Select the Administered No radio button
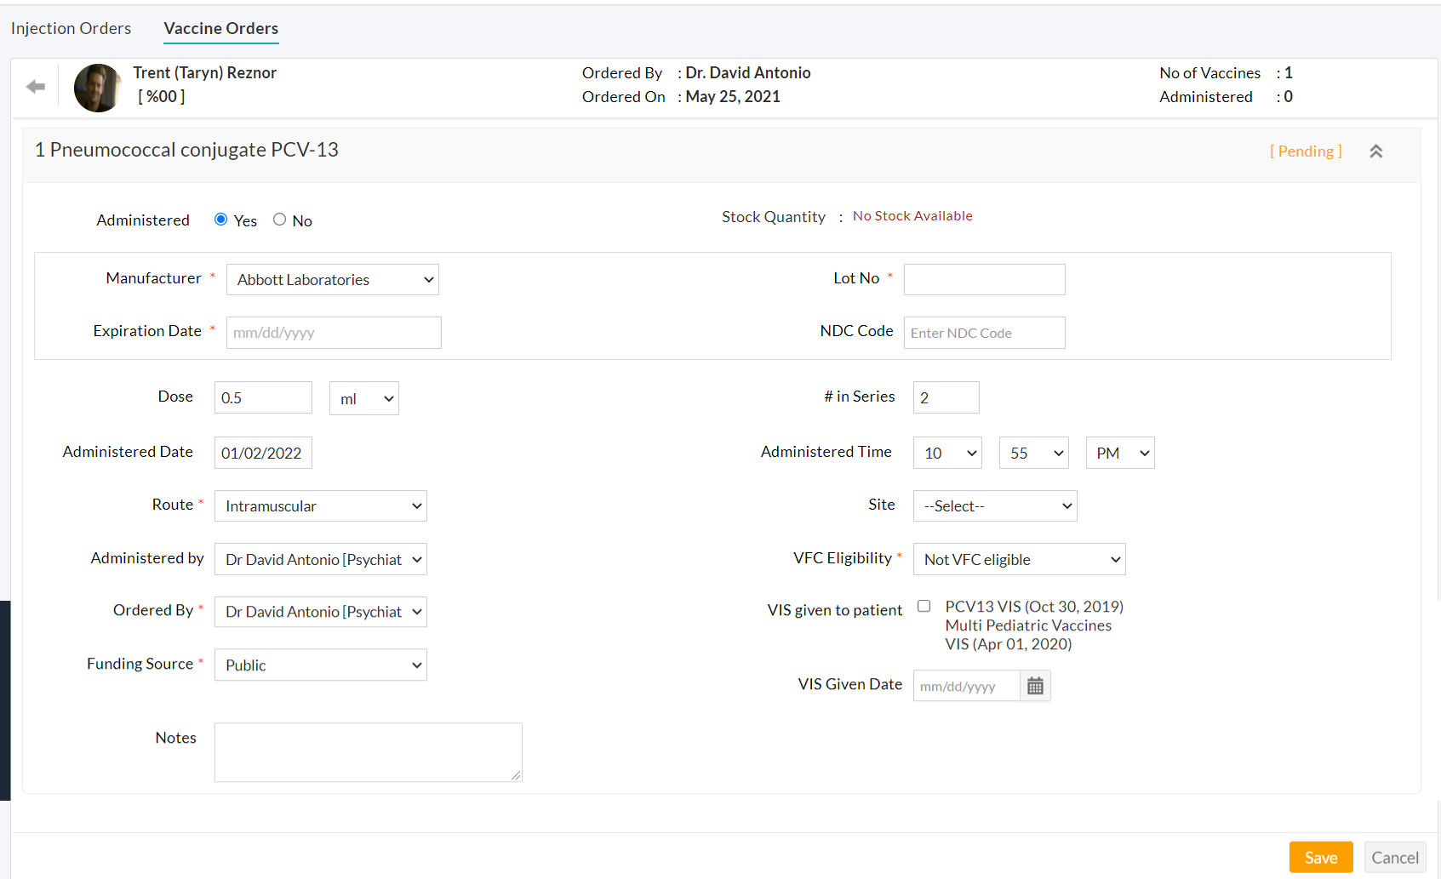Screen dimensions: 1441x879 click(x=279, y=220)
